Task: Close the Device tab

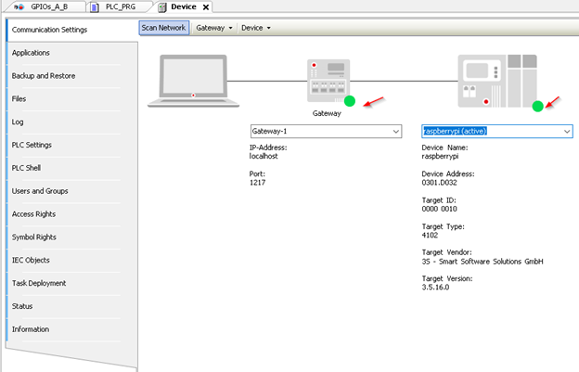Action: [x=206, y=7]
